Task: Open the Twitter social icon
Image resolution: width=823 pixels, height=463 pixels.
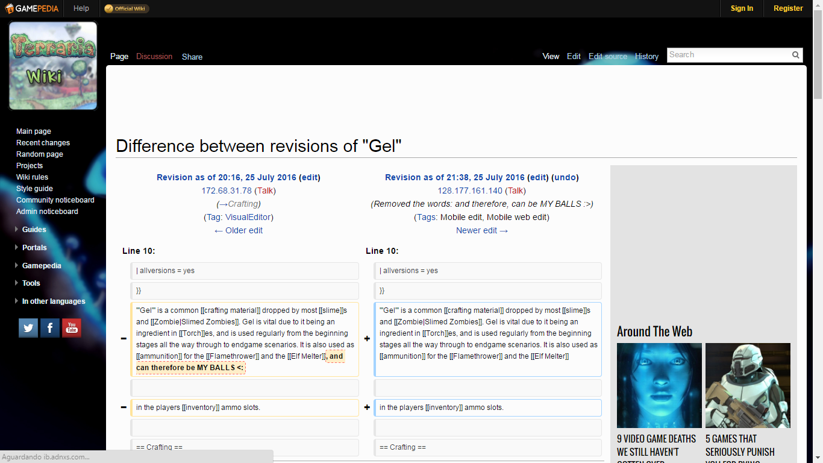Action: click(x=28, y=327)
